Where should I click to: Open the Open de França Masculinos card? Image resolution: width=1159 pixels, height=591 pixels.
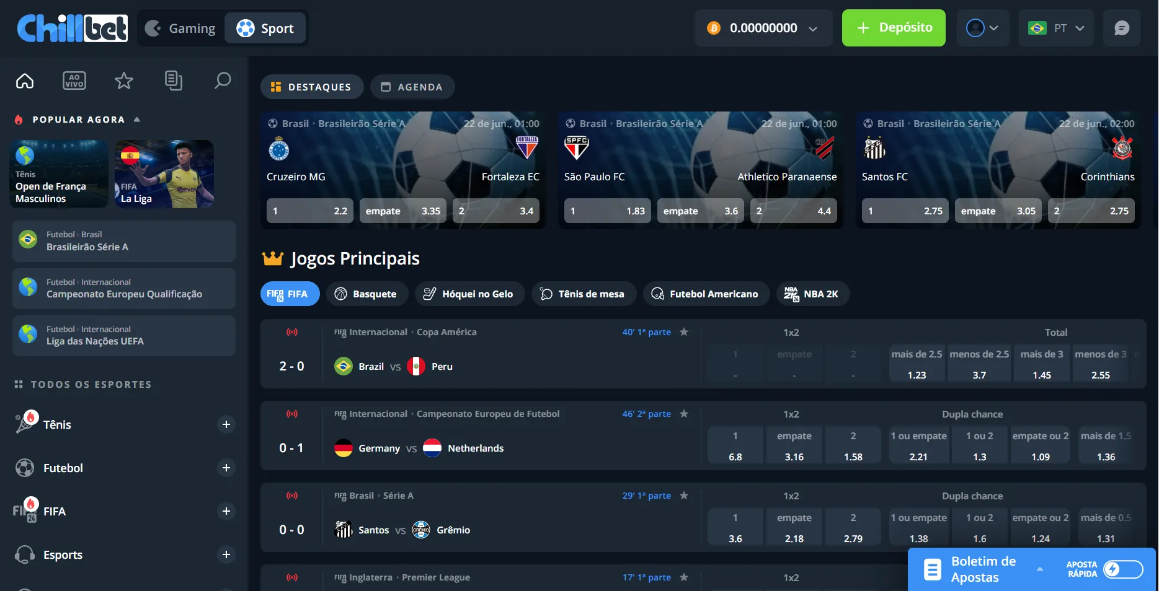(59, 174)
